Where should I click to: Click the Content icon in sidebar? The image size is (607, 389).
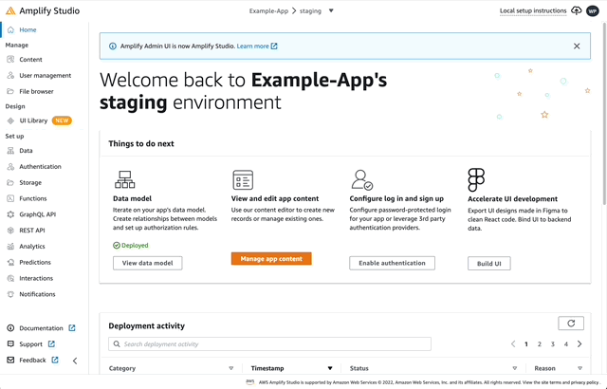point(10,60)
